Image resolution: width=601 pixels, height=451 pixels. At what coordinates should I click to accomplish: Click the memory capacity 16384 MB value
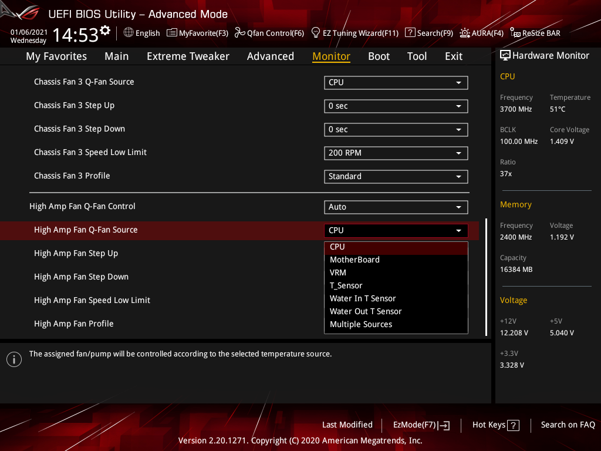516,270
